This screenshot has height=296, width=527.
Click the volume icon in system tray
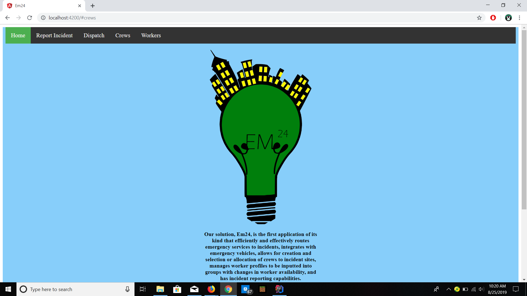[x=481, y=289]
